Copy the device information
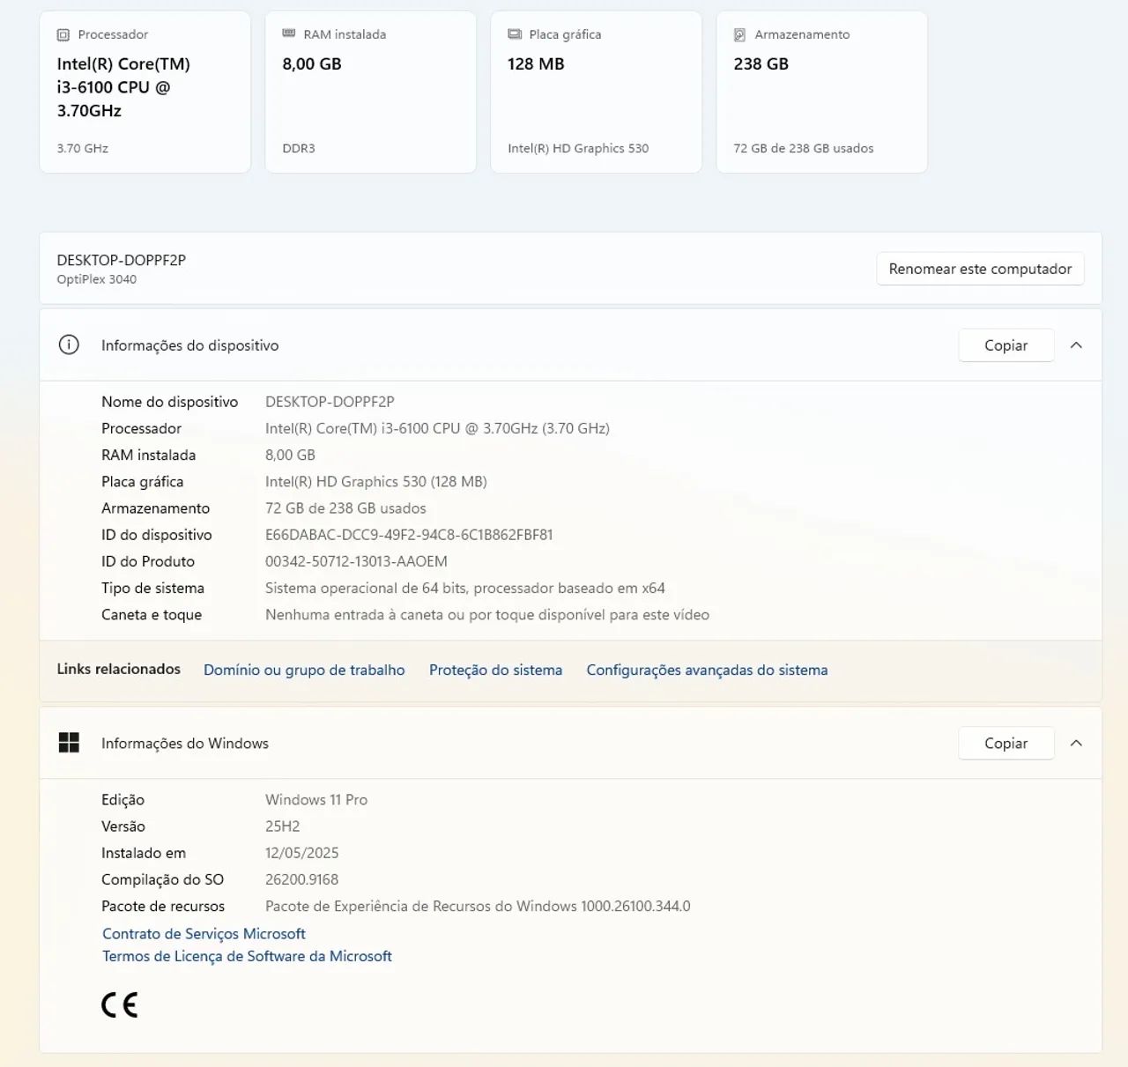This screenshot has width=1128, height=1067. pos(1006,345)
